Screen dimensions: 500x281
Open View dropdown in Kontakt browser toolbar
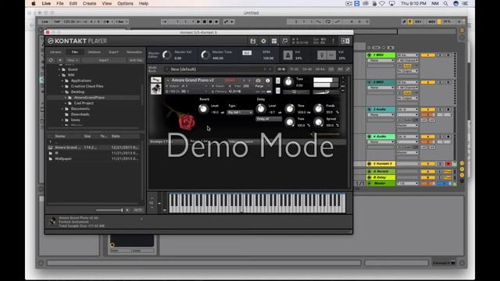click(73, 60)
